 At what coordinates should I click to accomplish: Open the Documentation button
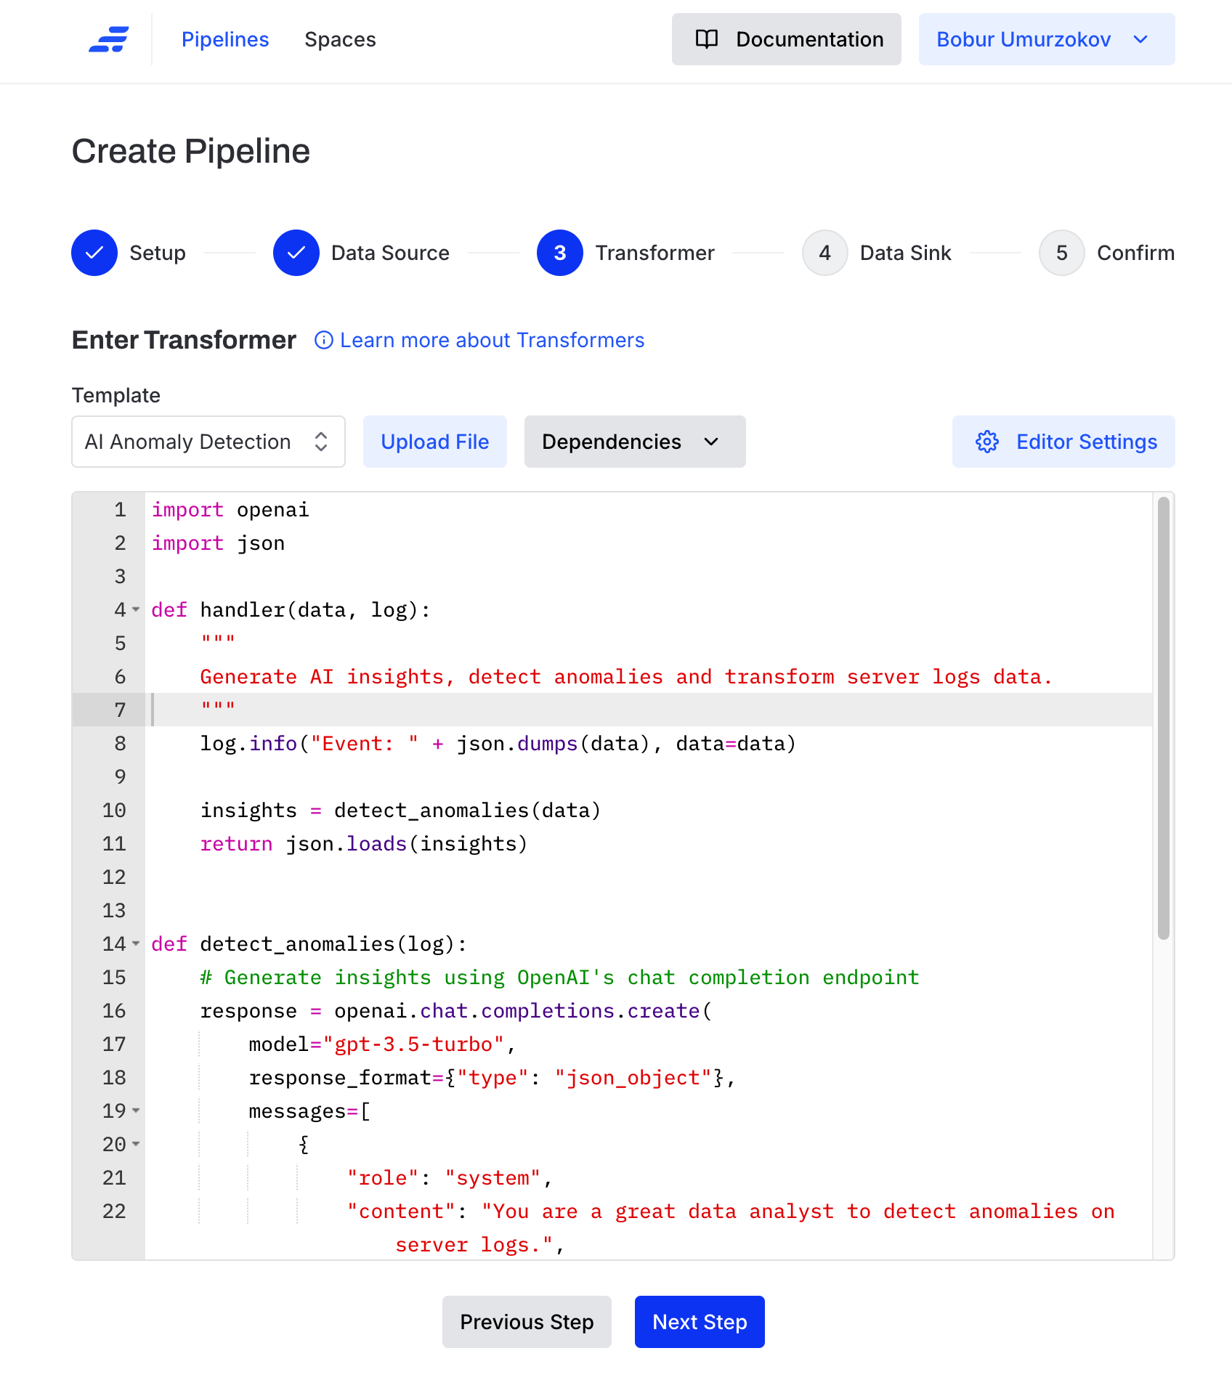(786, 39)
